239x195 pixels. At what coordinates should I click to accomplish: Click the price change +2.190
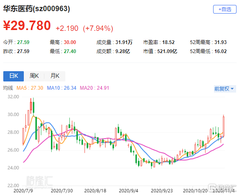(67, 28)
